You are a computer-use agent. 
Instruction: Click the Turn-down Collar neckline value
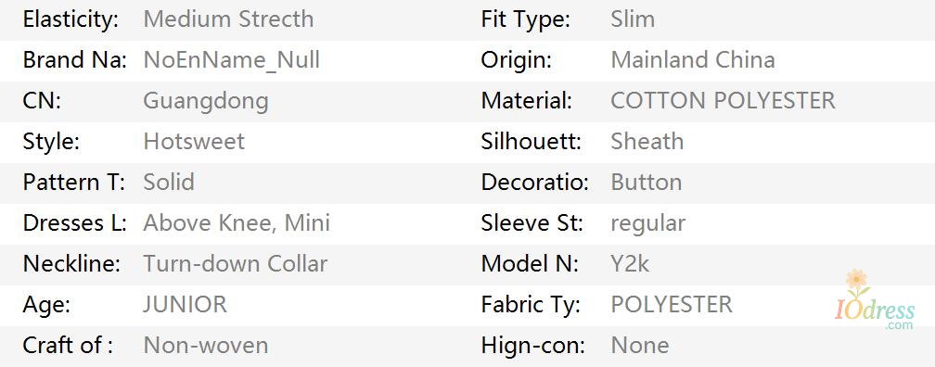coord(236,263)
